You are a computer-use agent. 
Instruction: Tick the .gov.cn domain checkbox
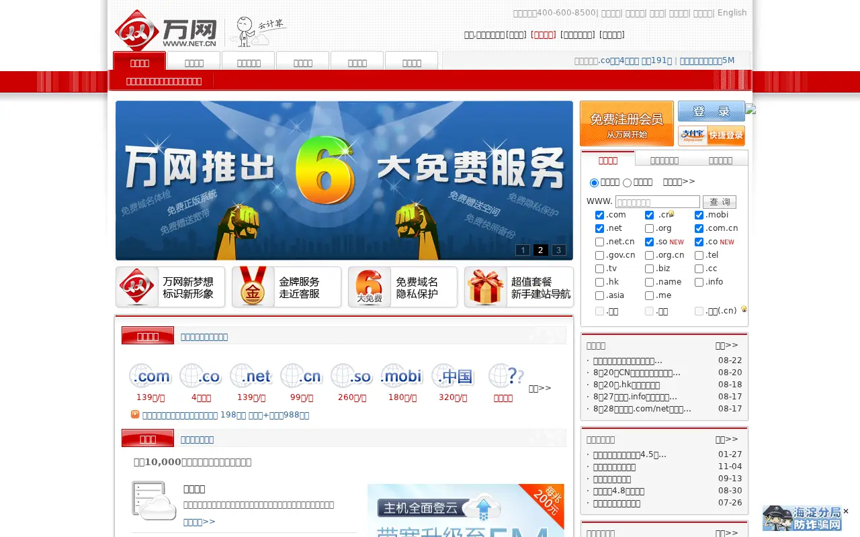pyautogui.click(x=599, y=256)
